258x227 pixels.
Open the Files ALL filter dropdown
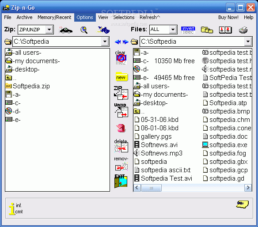click(173, 30)
